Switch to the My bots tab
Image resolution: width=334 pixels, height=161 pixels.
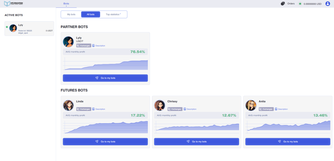coord(71,14)
